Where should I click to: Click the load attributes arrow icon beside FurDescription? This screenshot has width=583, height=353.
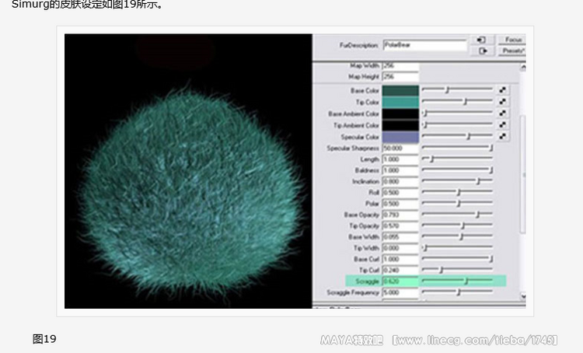tap(481, 40)
